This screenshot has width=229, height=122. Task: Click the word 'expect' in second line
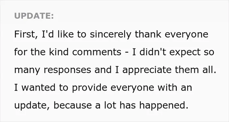tap(185, 53)
